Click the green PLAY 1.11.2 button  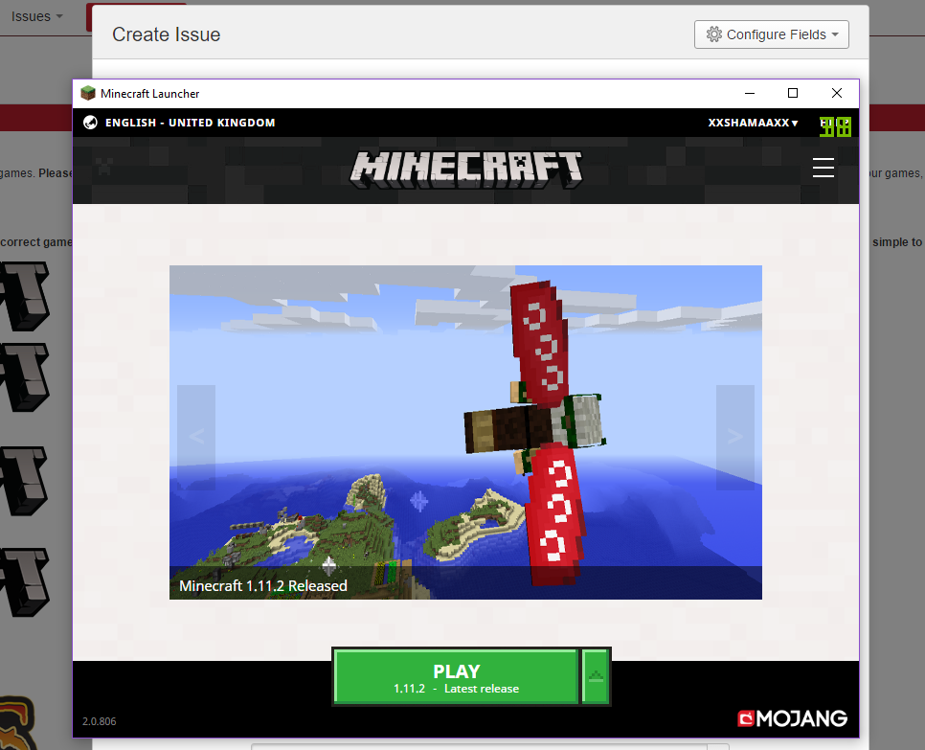(x=456, y=677)
